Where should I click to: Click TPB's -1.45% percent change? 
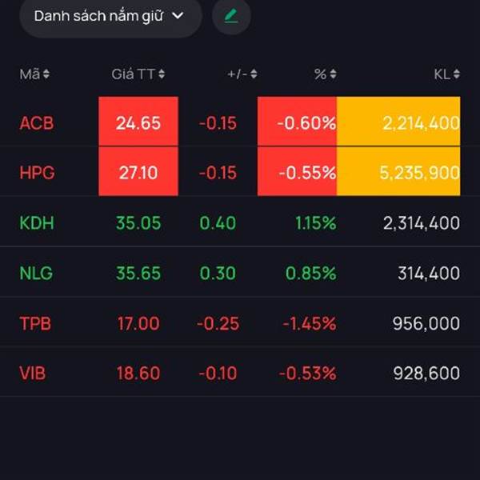tap(309, 323)
